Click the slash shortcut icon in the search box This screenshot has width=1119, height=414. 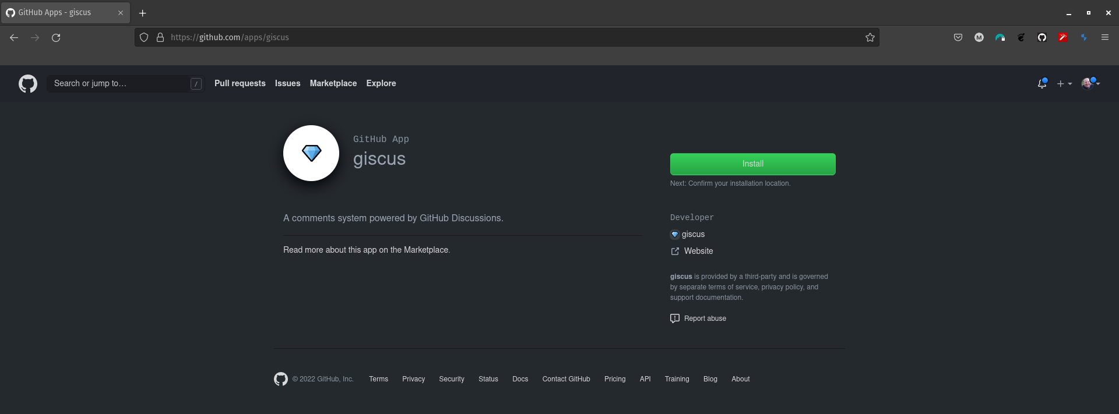(196, 84)
